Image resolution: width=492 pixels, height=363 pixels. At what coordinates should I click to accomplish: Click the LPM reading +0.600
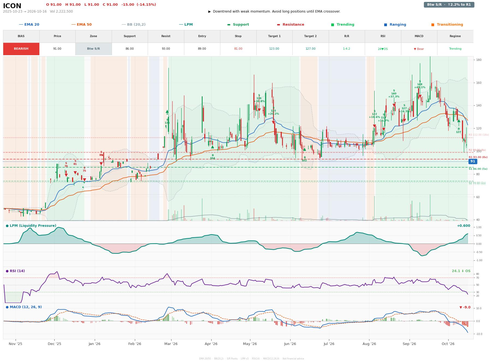pyautogui.click(x=464, y=226)
